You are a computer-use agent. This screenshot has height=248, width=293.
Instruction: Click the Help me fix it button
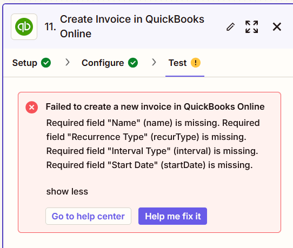coord(172,216)
